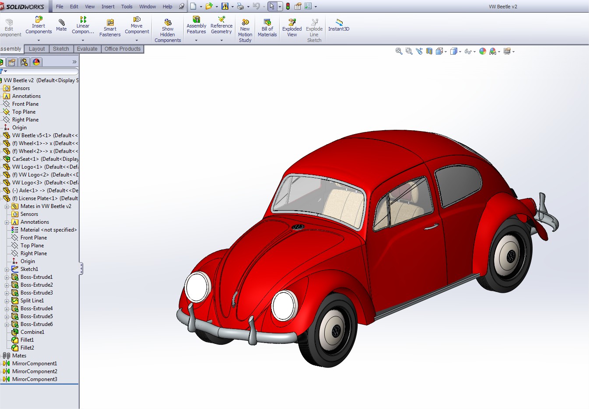Viewport: 589px width, 409px height.
Task: Toggle Instant3D mode
Action: (339, 25)
